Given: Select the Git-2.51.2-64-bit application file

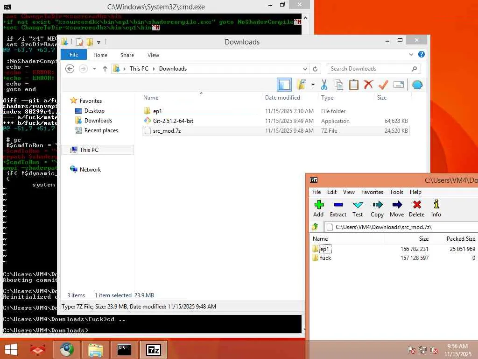Looking at the screenshot, I should 275,121.
